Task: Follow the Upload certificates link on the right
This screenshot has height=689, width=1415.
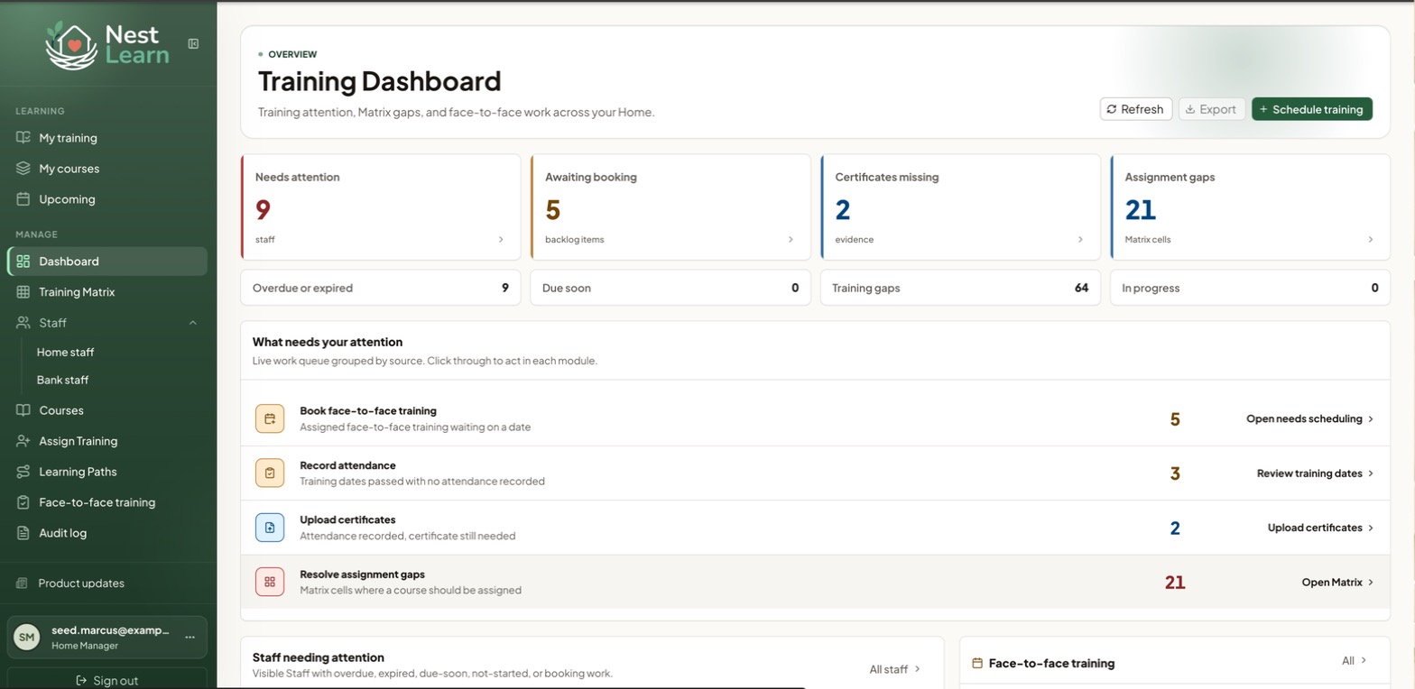Action: click(1321, 528)
